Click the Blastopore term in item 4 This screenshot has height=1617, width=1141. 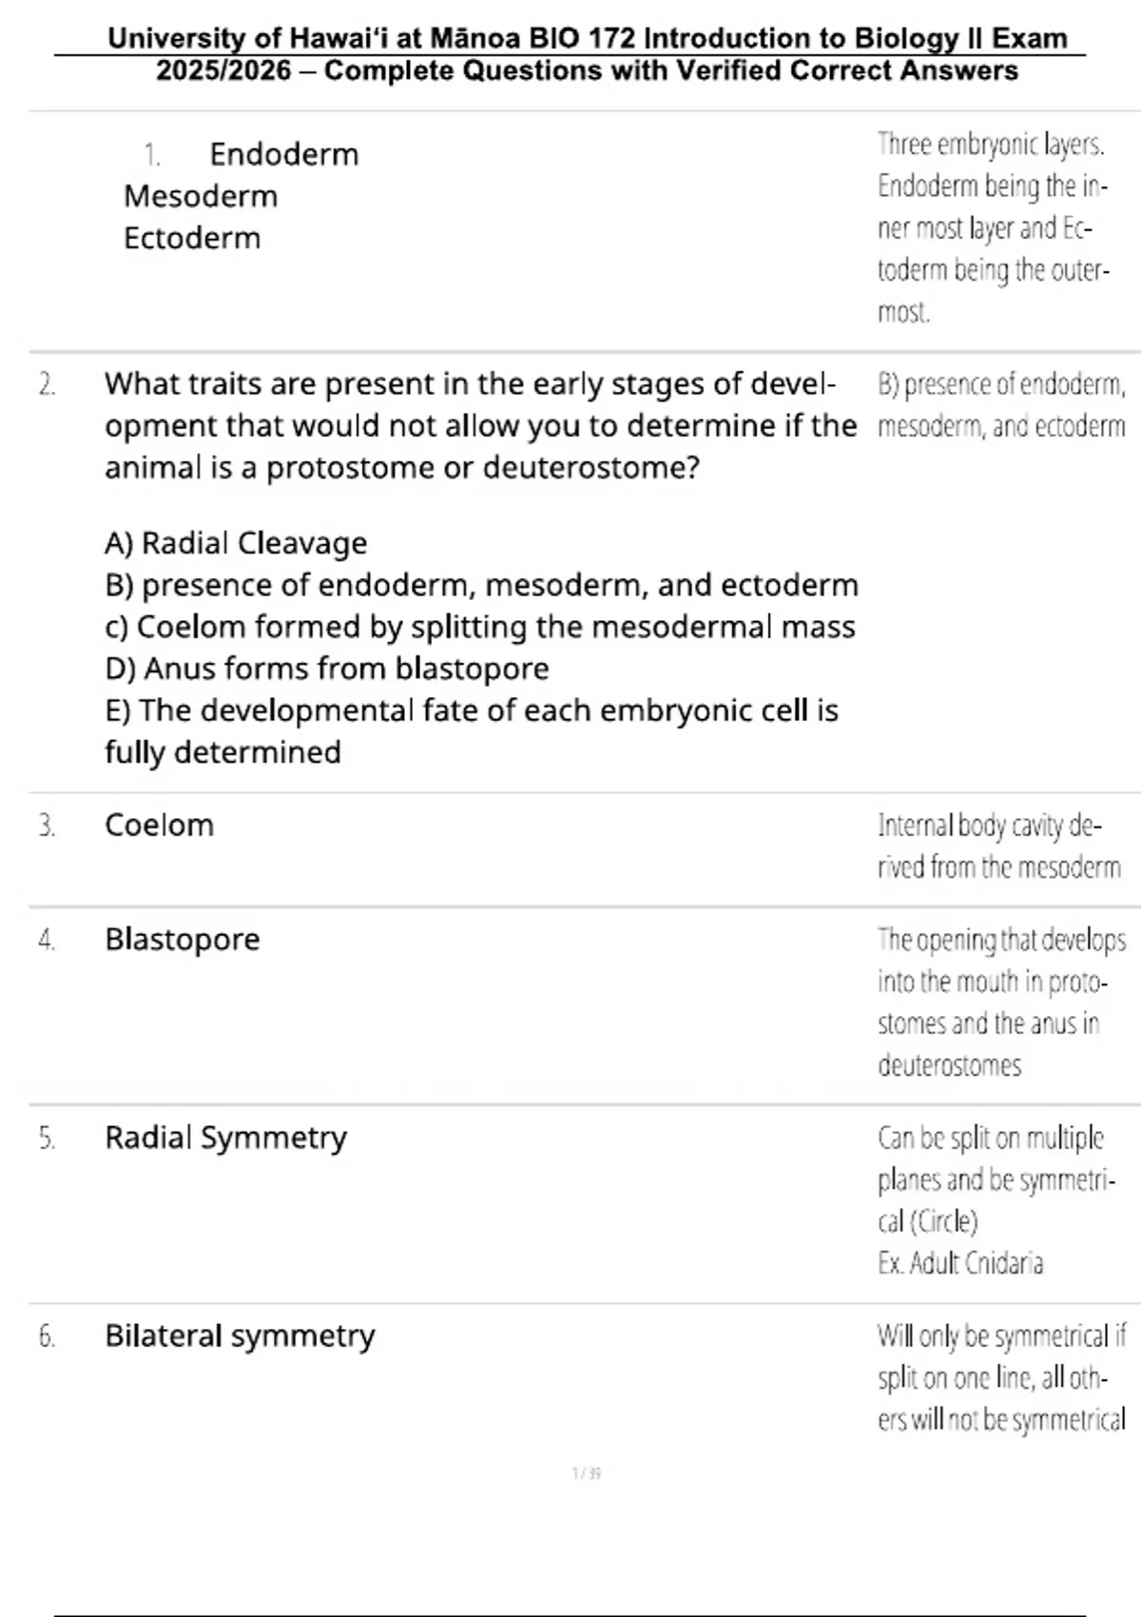tap(183, 939)
